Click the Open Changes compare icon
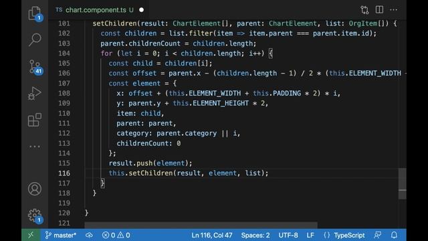The width and height of the screenshot is (428, 241). tap(364, 10)
